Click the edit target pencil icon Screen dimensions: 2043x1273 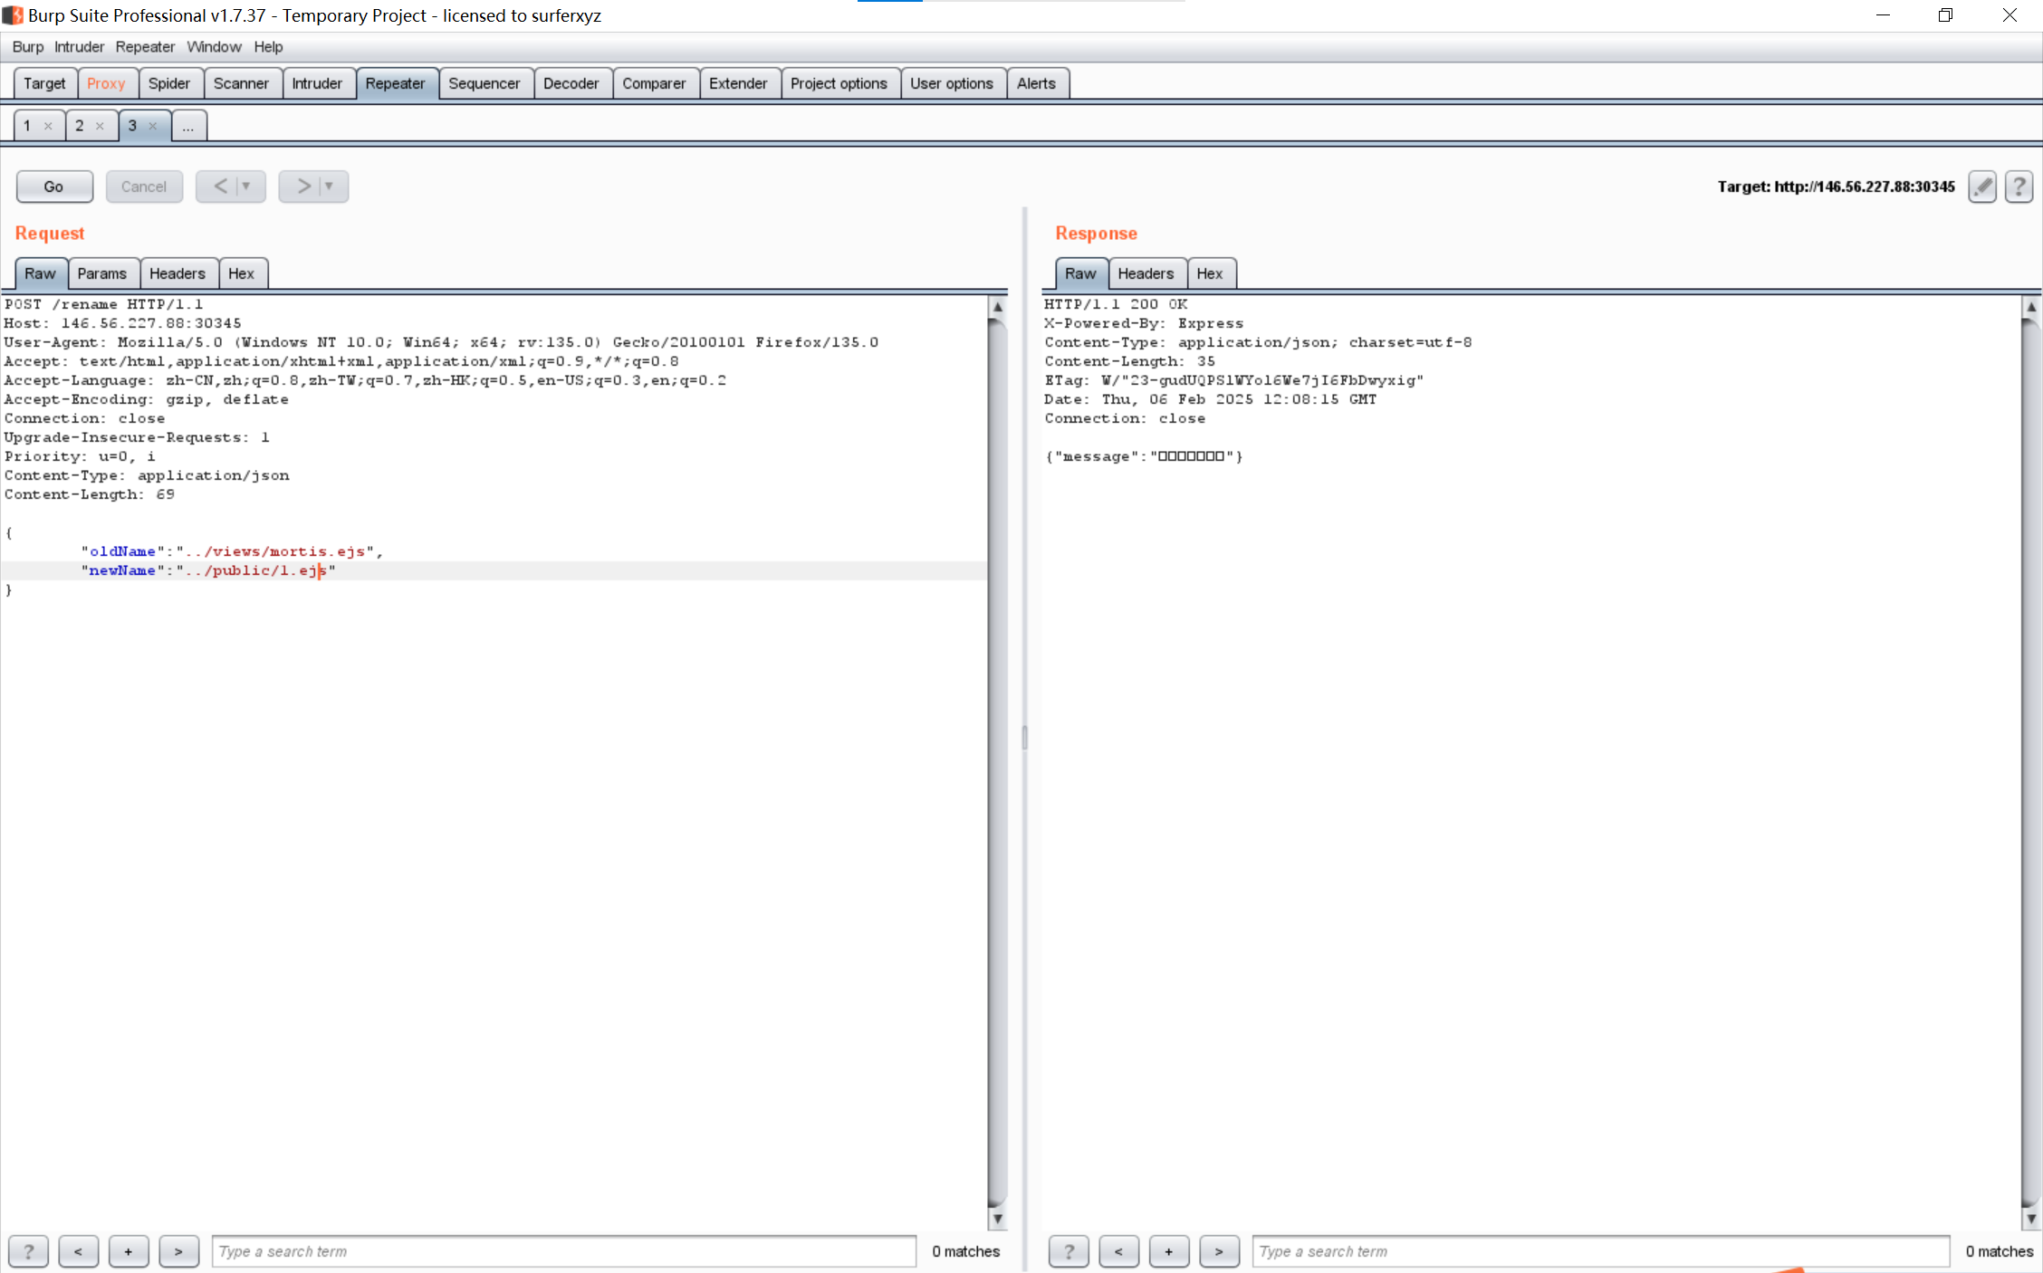[1982, 187]
